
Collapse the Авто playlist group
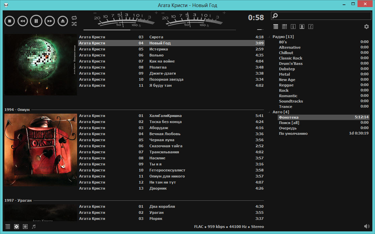[270, 112]
